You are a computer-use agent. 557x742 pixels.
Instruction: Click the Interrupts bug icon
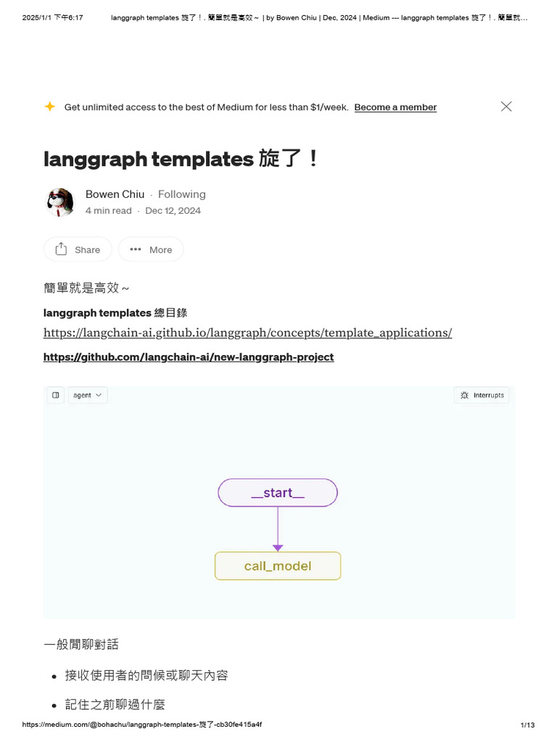[464, 395]
